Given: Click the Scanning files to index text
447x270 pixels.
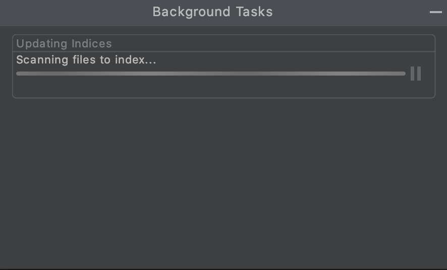Looking at the screenshot, I should coord(86,60).
